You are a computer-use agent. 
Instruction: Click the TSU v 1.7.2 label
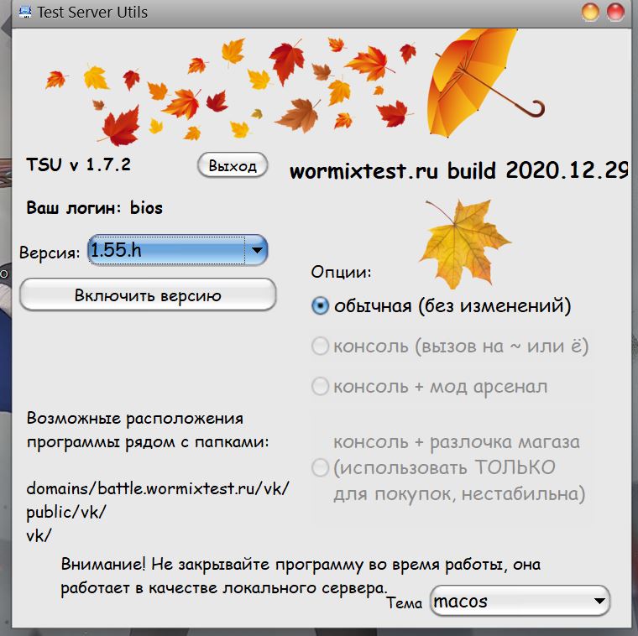coord(79,164)
